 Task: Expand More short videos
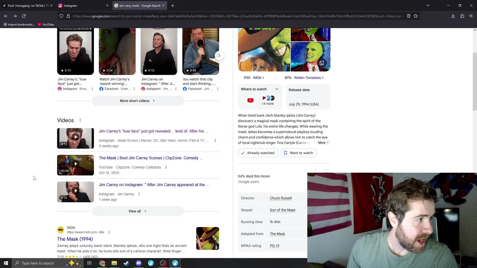pos(138,101)
